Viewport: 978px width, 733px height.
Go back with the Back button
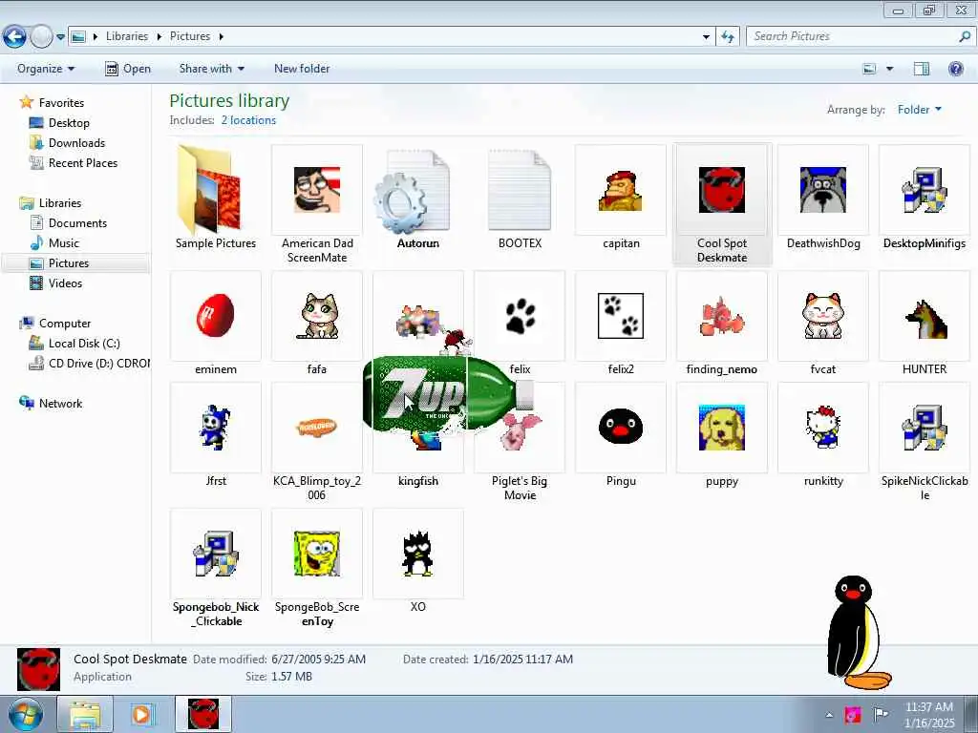pos(14,37)
